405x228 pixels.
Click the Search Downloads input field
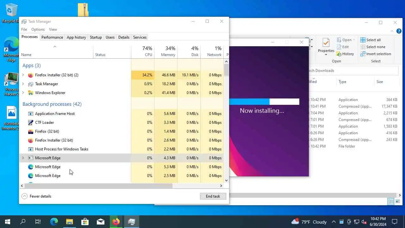coord(353,71)
